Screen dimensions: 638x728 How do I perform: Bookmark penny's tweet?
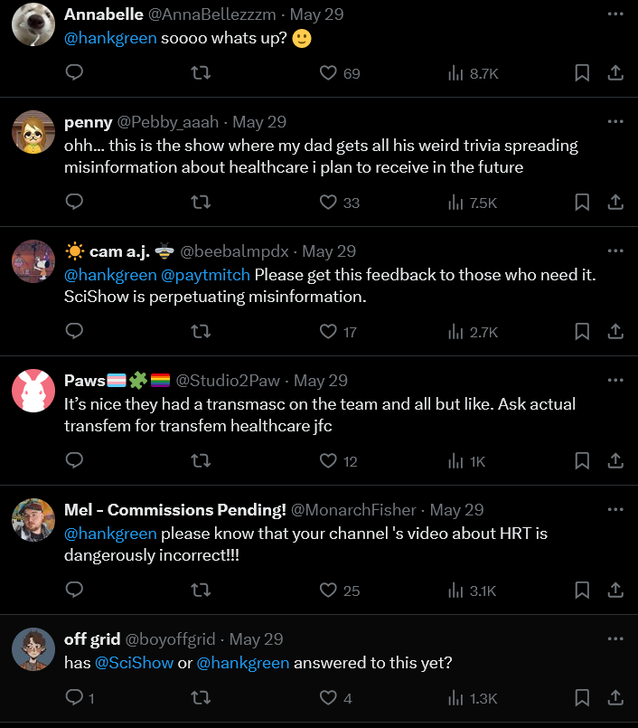pyautogui.click(x=582, y=203)
